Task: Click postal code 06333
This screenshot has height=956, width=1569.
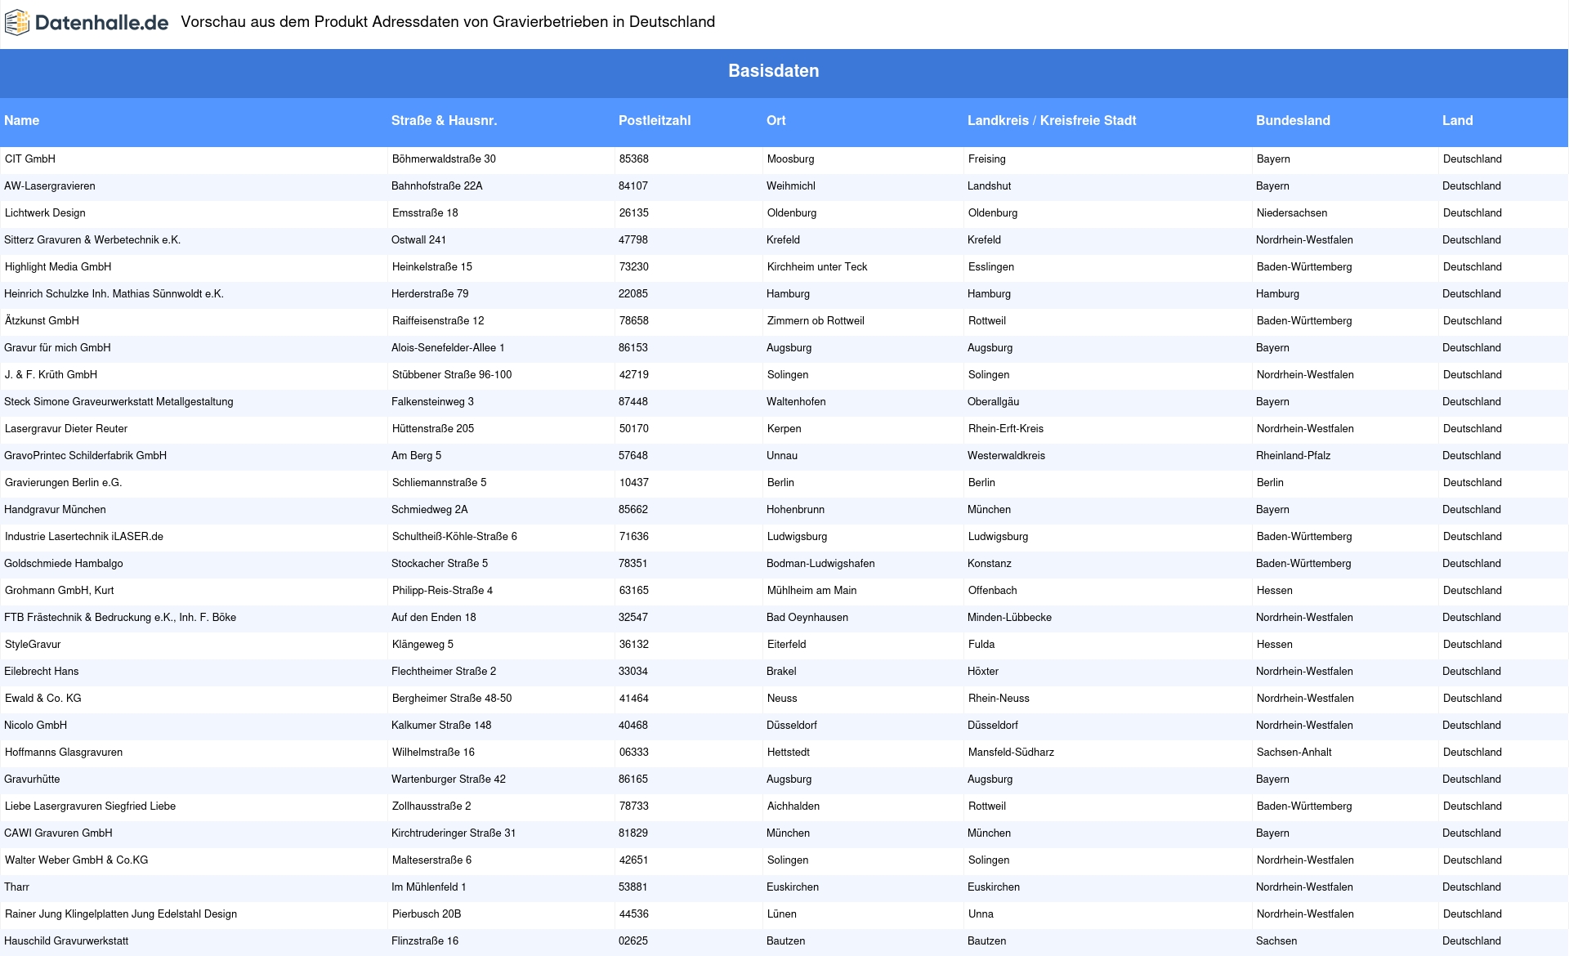Action: click(x=634, y=752)
